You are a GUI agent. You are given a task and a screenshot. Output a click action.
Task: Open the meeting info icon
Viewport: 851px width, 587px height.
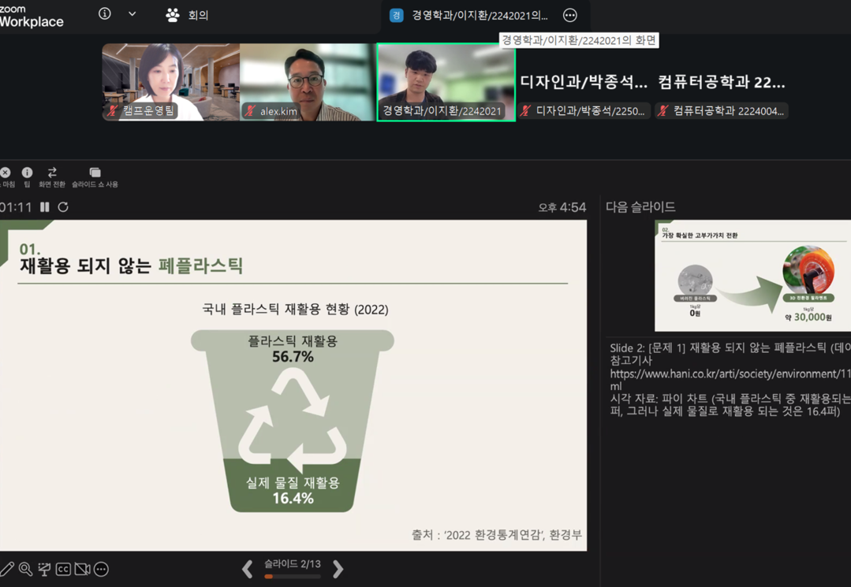[105, 14]
